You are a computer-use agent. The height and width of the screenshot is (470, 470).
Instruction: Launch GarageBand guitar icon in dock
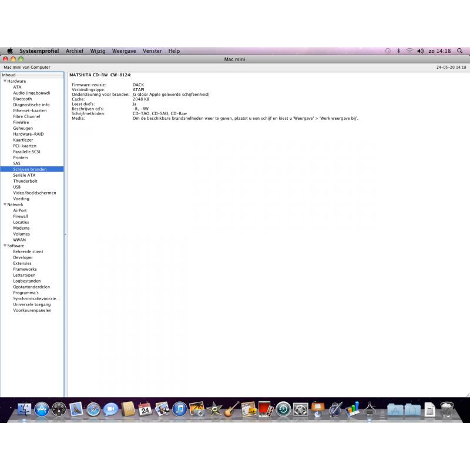[x=231, y=409]
